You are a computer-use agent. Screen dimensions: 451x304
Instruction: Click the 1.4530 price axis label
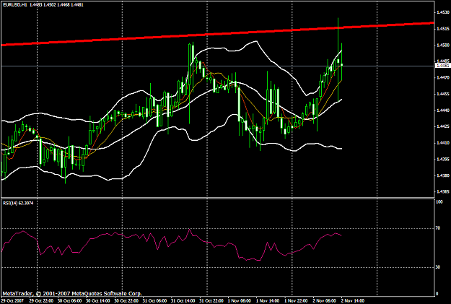pos(443,12)
